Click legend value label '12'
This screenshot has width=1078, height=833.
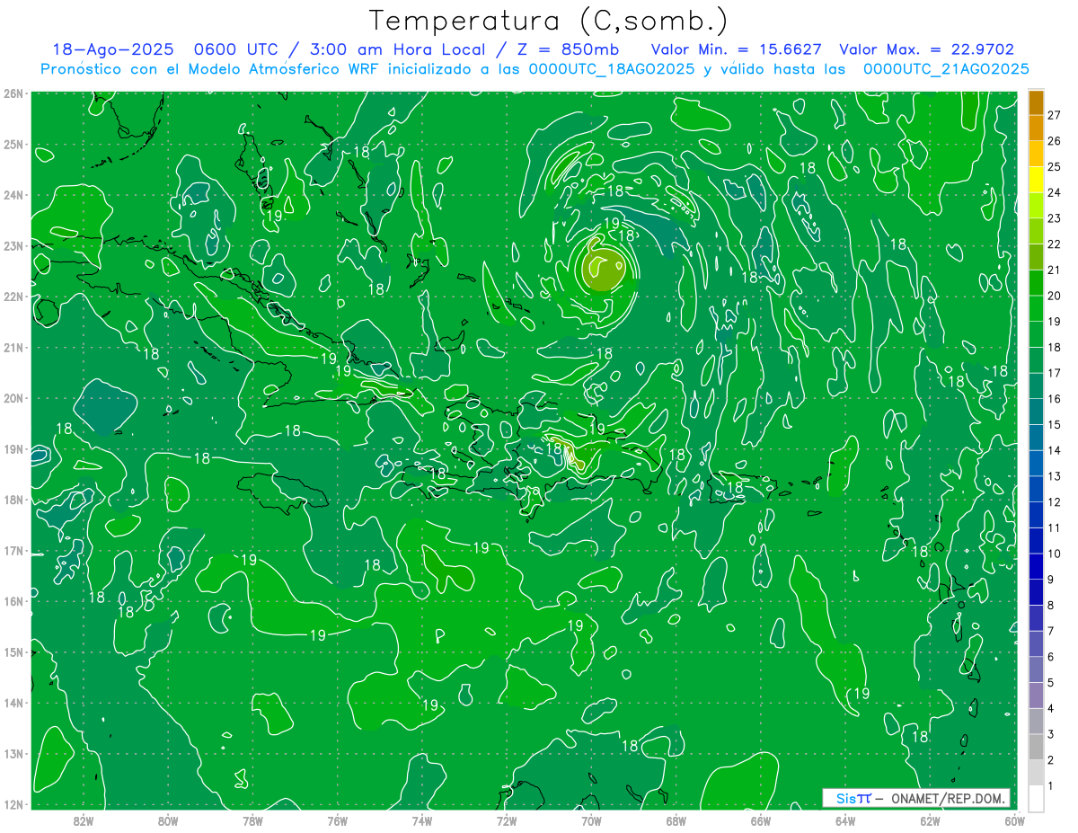click(x=1054, y=502)
